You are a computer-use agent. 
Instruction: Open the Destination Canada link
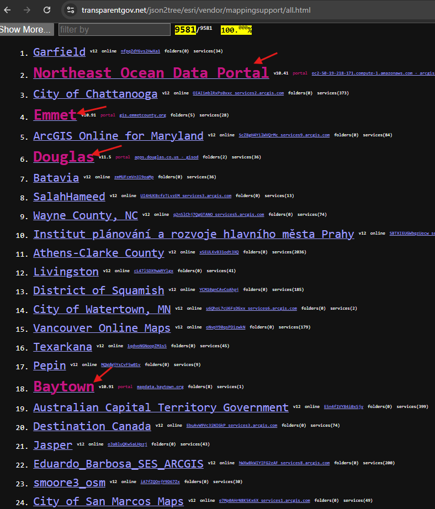tap(92, 426)
